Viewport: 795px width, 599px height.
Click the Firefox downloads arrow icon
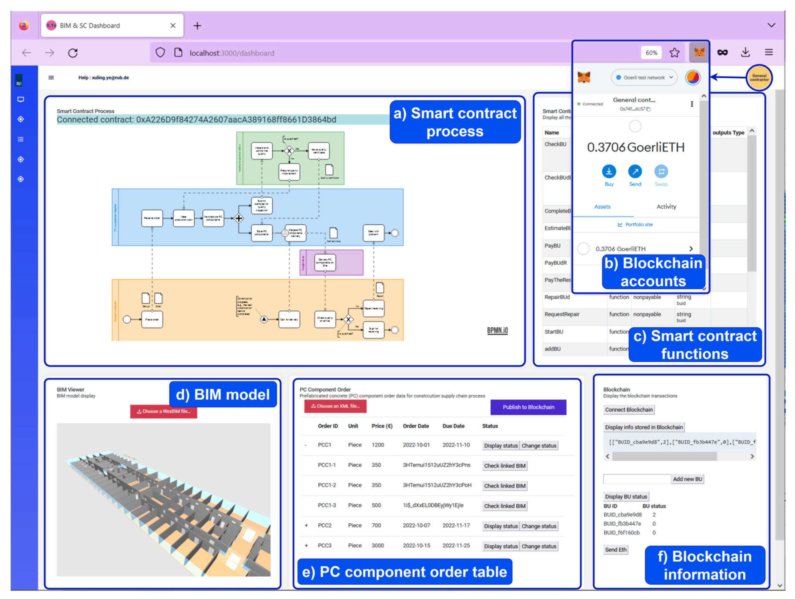(745, 52)
